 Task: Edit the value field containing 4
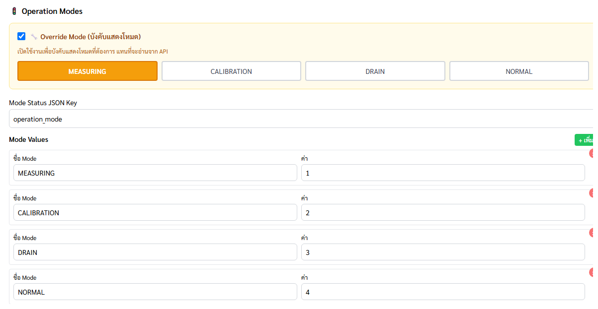pyautogui.click(x=443, y=292)
